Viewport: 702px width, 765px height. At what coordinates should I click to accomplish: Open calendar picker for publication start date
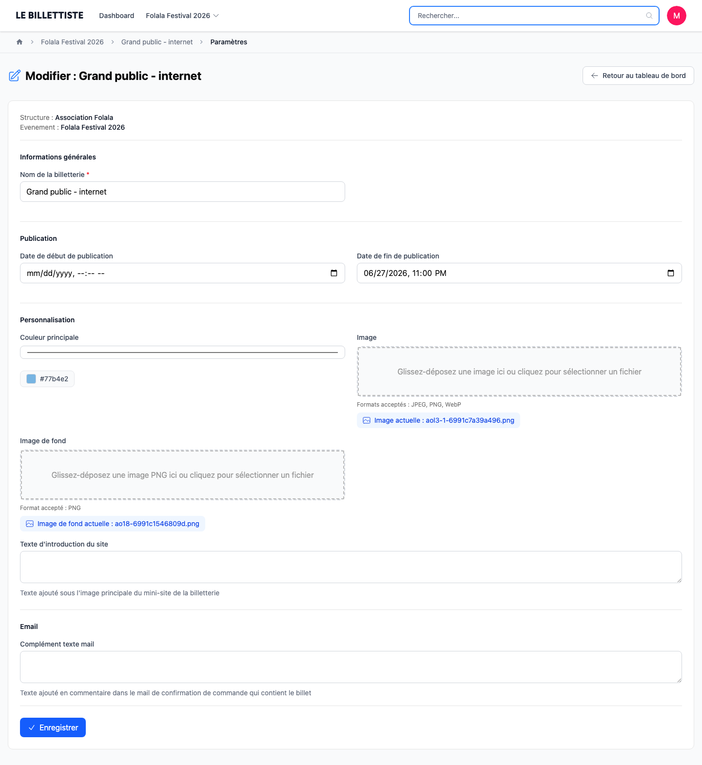(334, 273)
